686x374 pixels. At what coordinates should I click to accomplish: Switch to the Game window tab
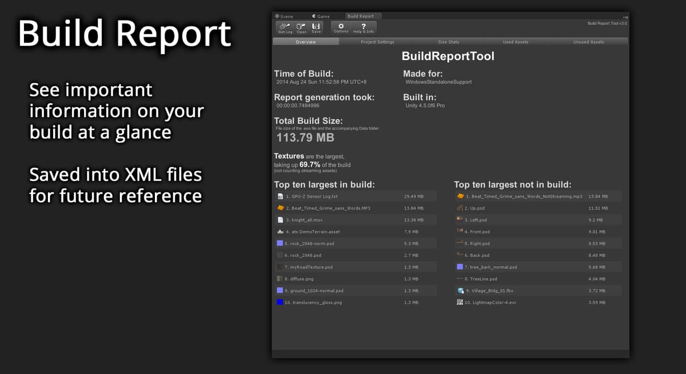[321, 17]
